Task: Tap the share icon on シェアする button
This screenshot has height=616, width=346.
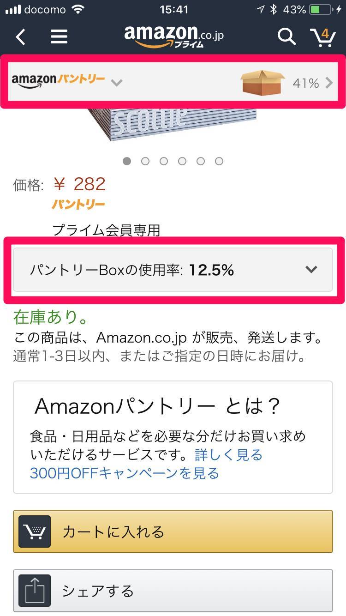Action: click(35, 591)
